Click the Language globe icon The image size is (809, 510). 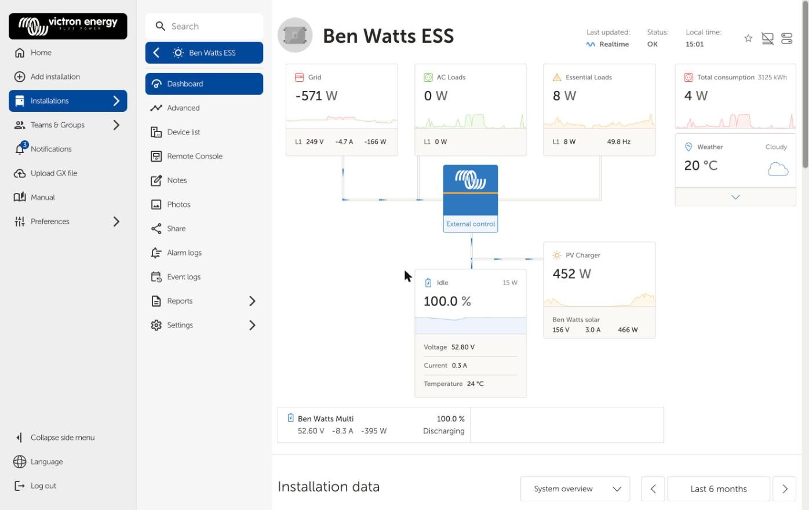(x=20, y=462)
